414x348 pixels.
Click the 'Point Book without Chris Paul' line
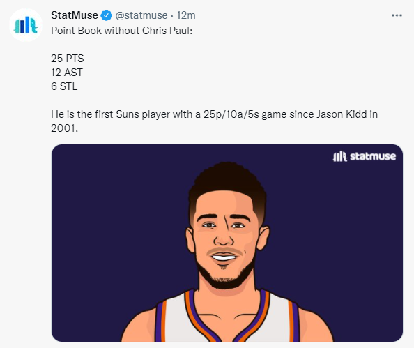tap(122, 31)
